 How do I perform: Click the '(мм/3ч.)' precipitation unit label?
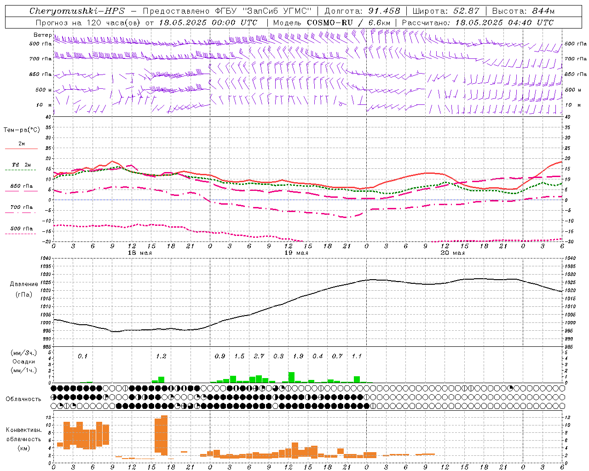coord(24,353)
